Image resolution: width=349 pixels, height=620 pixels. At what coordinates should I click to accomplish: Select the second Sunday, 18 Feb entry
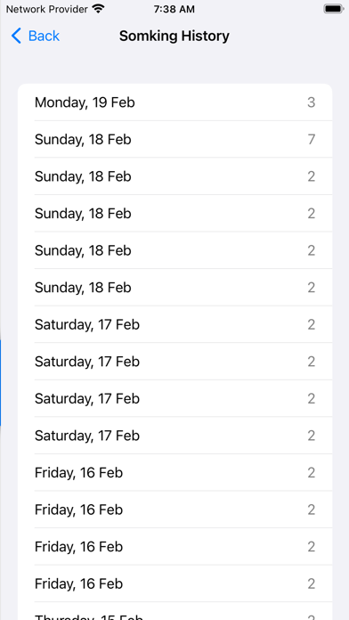[x=174, y=176]
